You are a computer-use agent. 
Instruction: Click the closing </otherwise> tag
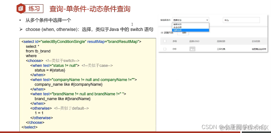tap(41, 118)
